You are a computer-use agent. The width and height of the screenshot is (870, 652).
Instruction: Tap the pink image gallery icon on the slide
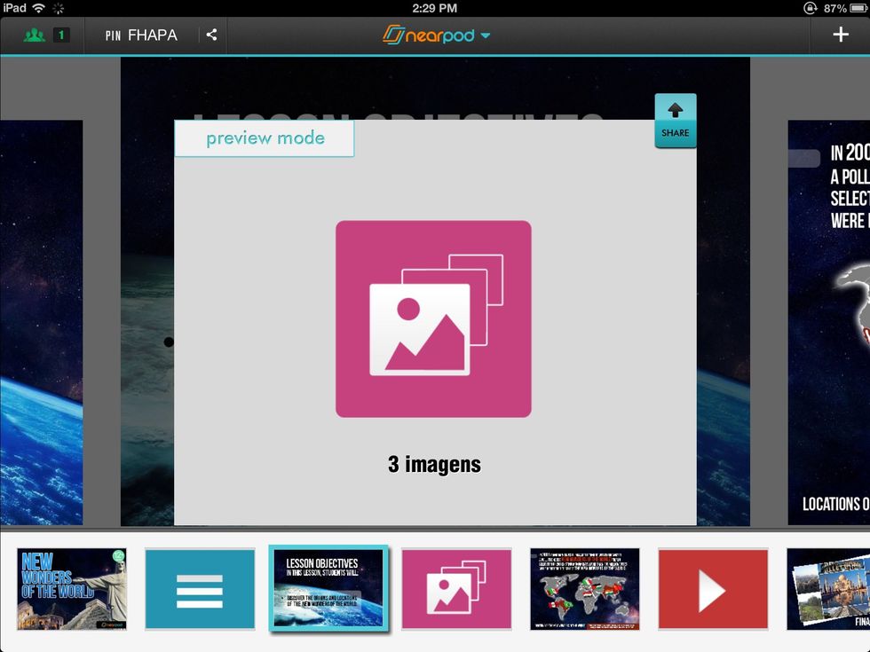(x=432, y=318)
